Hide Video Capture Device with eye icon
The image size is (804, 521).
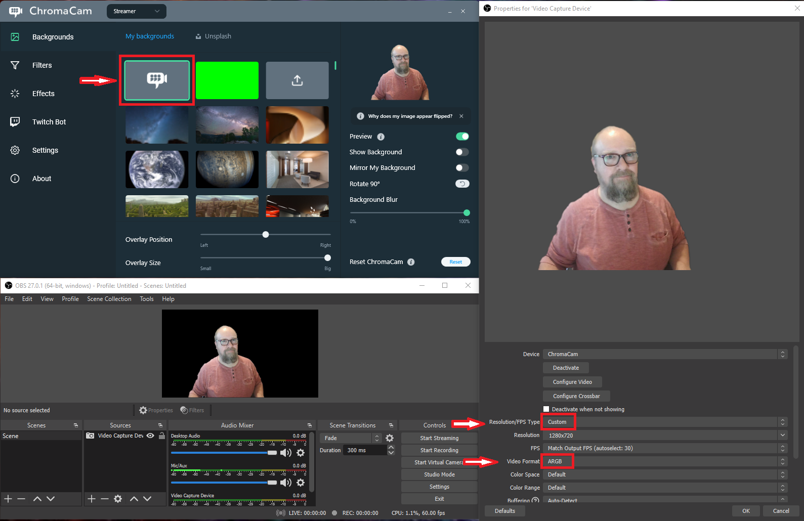(150, 436)
